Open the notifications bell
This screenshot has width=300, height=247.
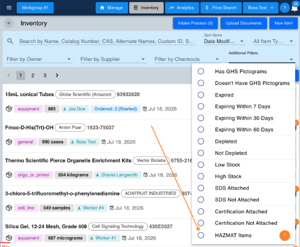(x=294, y=8)
